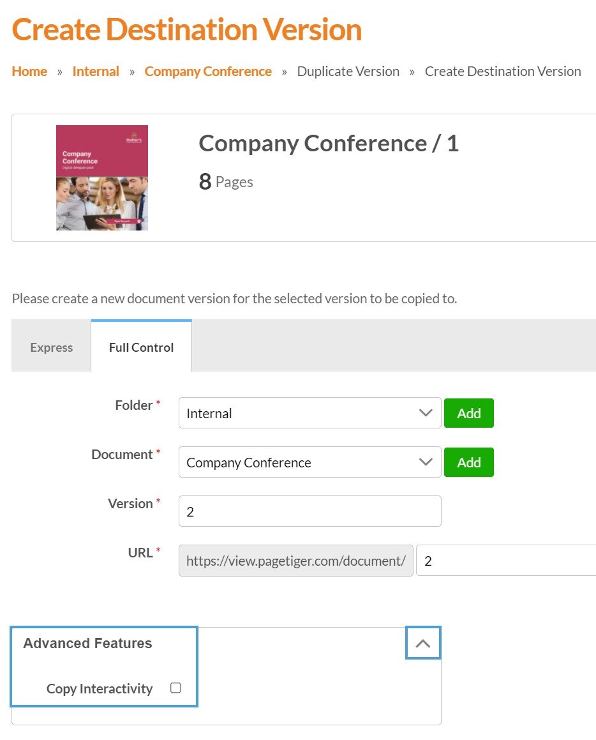
Task: Click the Copy Interactivity label
Action: [x=100, y=689]
